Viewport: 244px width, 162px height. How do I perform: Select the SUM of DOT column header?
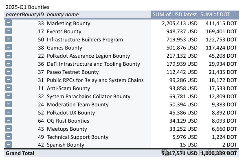[215, 15]
